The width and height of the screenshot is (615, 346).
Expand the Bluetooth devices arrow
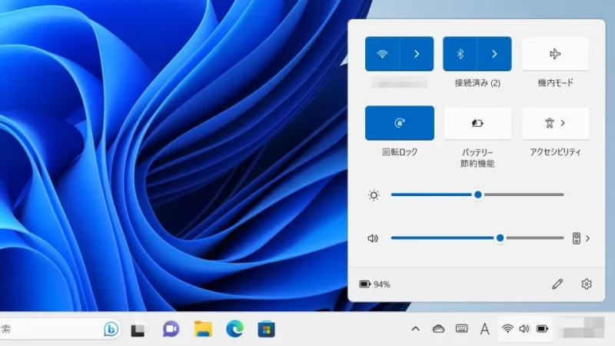coord(494,54)
